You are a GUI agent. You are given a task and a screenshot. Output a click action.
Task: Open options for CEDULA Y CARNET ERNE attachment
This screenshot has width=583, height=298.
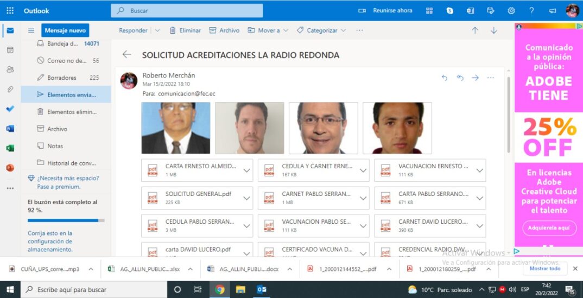[x=363, y=170]
